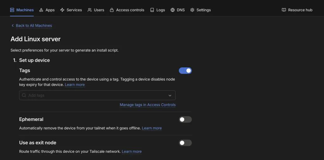This screenshot has width=324, height=160.
Task: Open the Machines tab
Action: pos(22,10)
